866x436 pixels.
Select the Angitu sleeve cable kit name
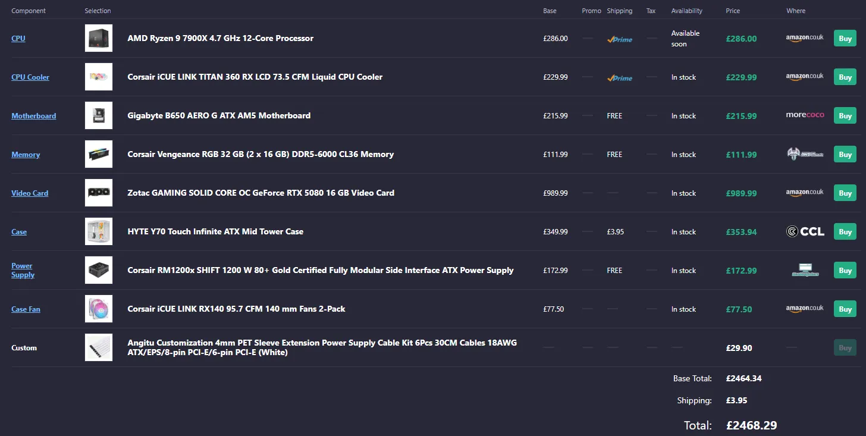pyautogui.click(x=322, y=347)
